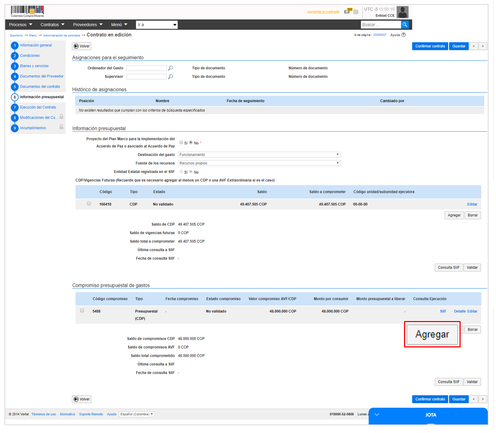Screen dimensions: 496x433
Task: Click the user profile avatar icon
Action: pos(402,12)
